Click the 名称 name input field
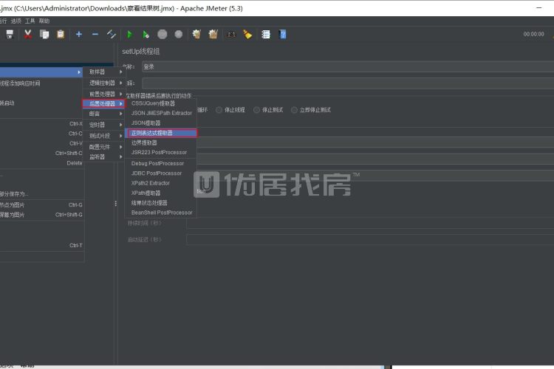The image size is (554, 369). click(x=348, y=66)
